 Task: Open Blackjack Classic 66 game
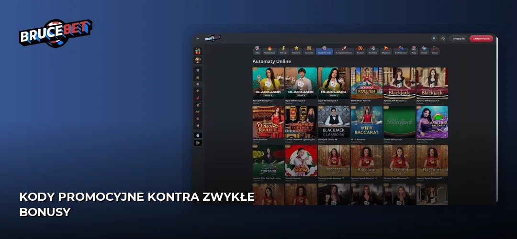[334, 122]
